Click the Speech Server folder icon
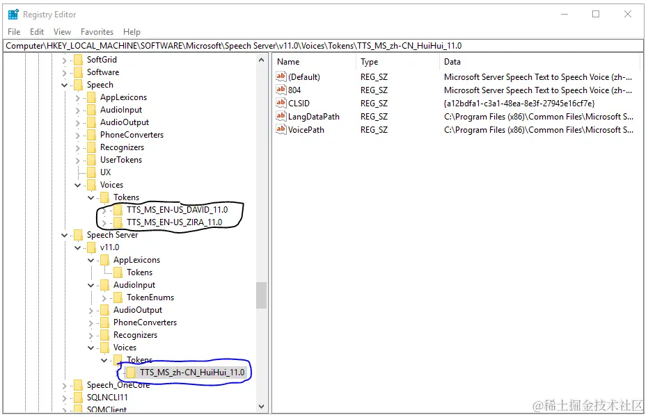 pos(78,235)
